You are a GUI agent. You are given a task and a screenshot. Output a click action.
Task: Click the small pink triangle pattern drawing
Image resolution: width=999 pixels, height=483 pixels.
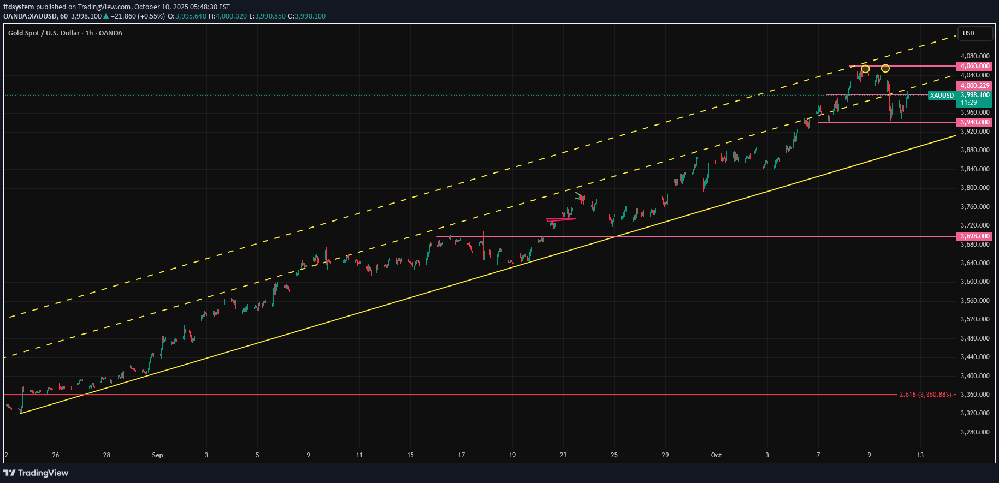[560, 219]
